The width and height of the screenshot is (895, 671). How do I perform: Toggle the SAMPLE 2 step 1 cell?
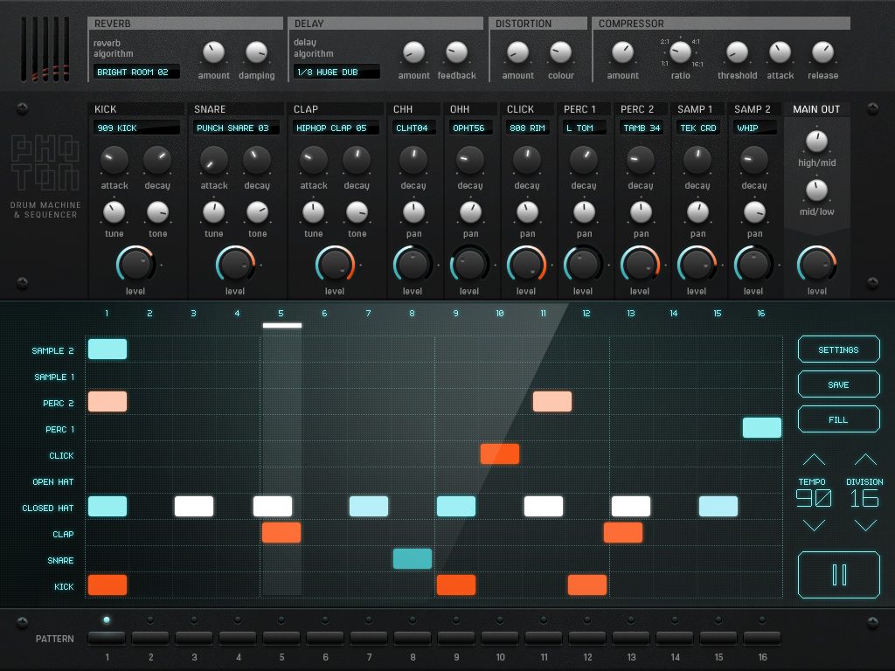[x=108, y=349]
